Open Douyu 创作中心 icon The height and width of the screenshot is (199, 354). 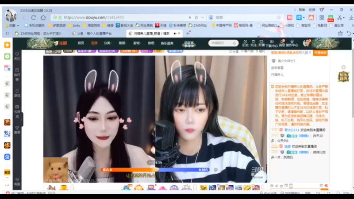click(x=292, y=43)
